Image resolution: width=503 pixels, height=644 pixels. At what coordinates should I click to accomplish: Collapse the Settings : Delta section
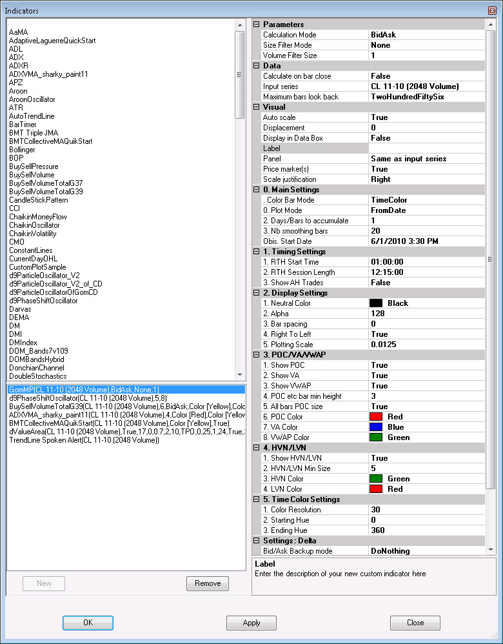click(256, 541)
